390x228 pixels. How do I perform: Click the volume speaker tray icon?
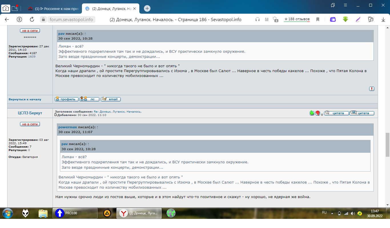tap(353, 213)
